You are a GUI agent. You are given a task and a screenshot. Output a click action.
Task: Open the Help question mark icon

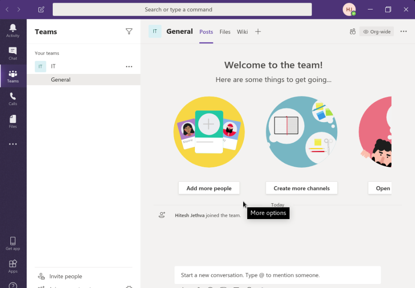(13, 285)
